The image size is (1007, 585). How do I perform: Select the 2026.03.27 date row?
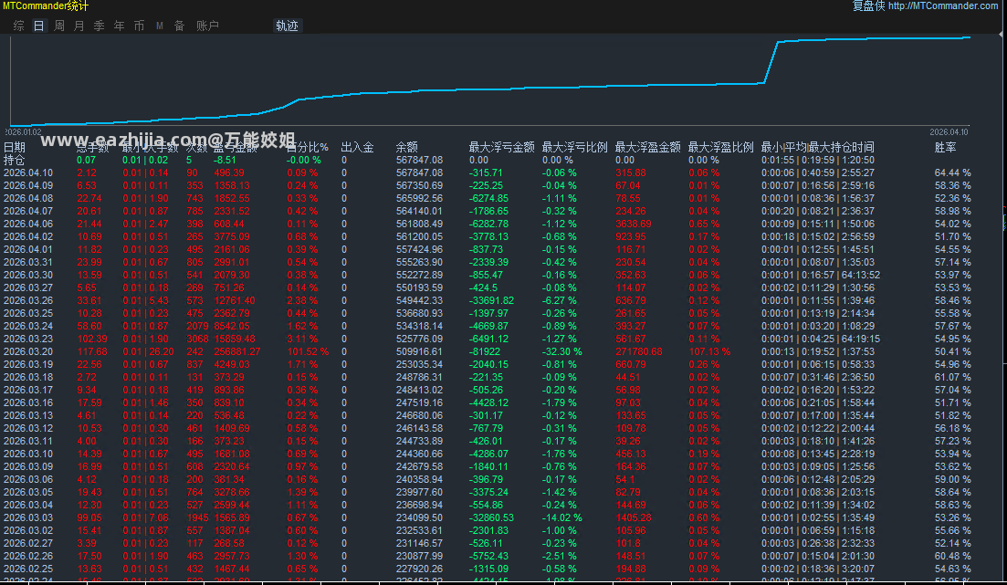coord(488,287)
